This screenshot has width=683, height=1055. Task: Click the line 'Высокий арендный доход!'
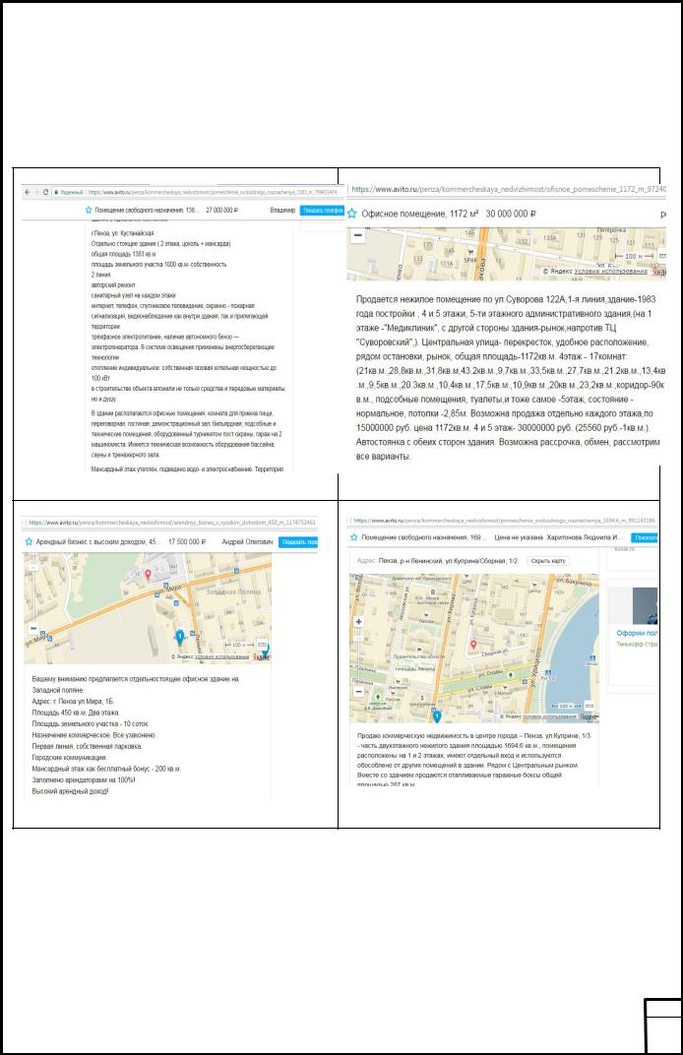70,790
